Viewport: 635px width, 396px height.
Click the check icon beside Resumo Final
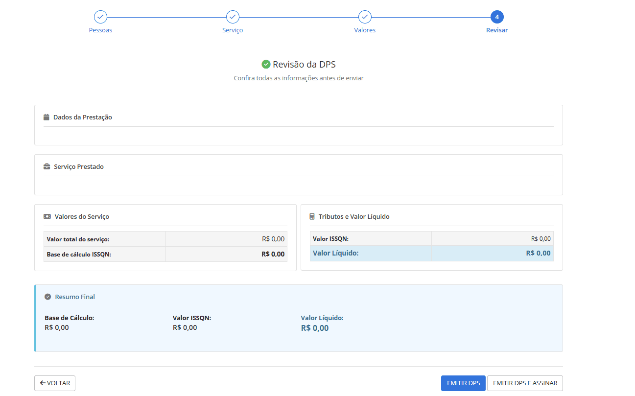coord(47,297)
